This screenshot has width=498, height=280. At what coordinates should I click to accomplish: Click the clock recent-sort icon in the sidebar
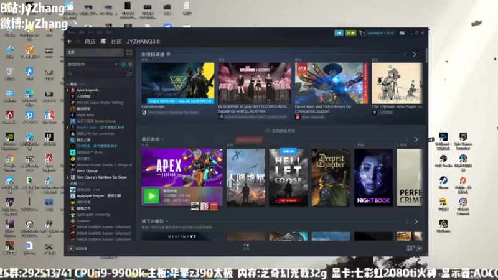click(x=123, y=64)
